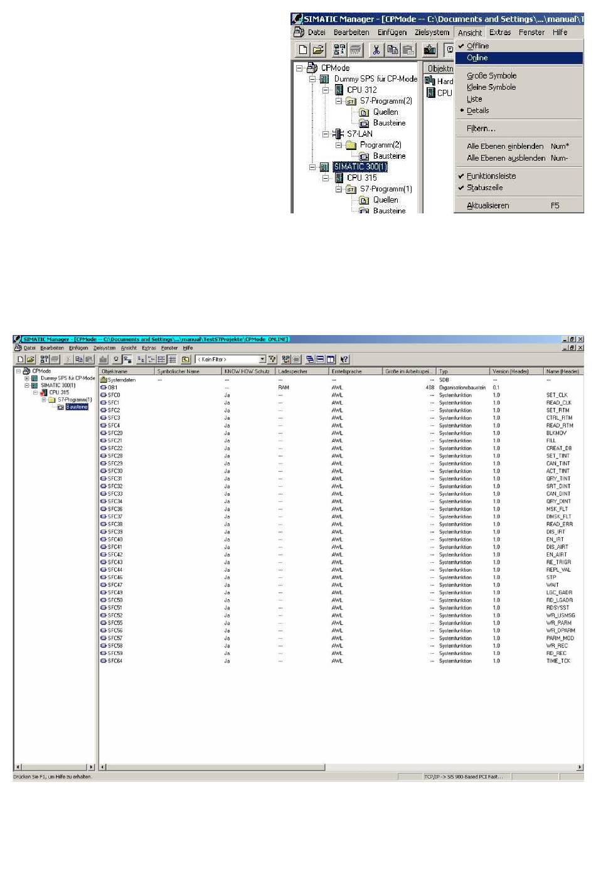Collapse CPMode root node in upper window tree

click(299, 68)
